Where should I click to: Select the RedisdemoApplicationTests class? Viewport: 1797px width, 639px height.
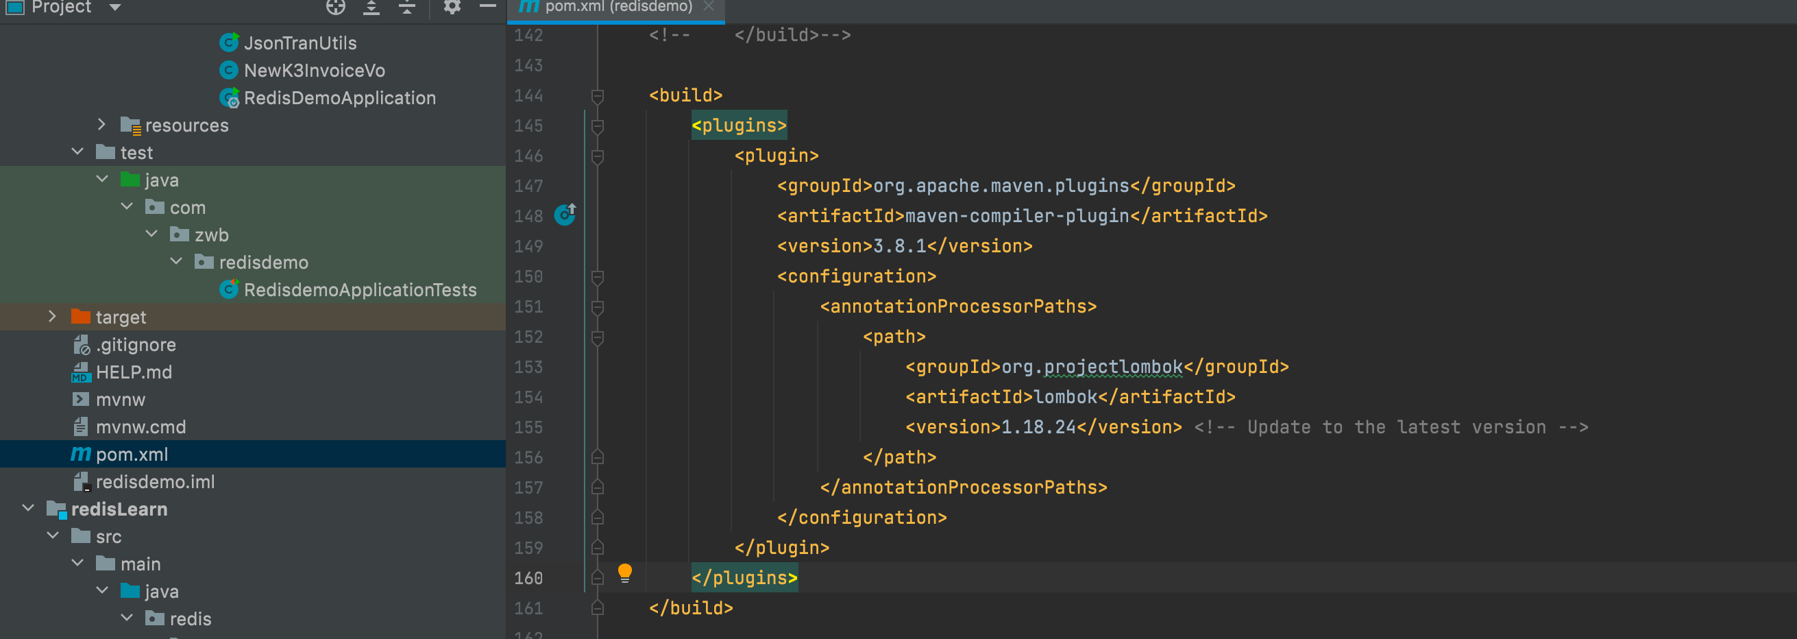coord(360,289)
